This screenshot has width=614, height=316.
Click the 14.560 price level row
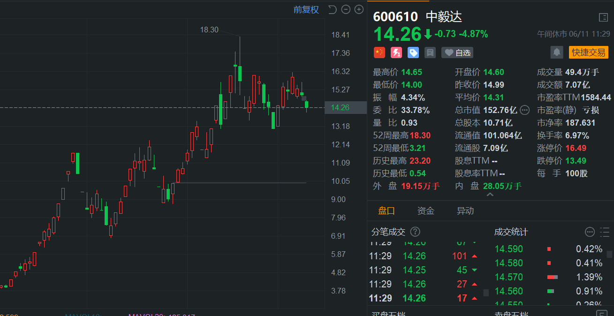coord(549,291)
